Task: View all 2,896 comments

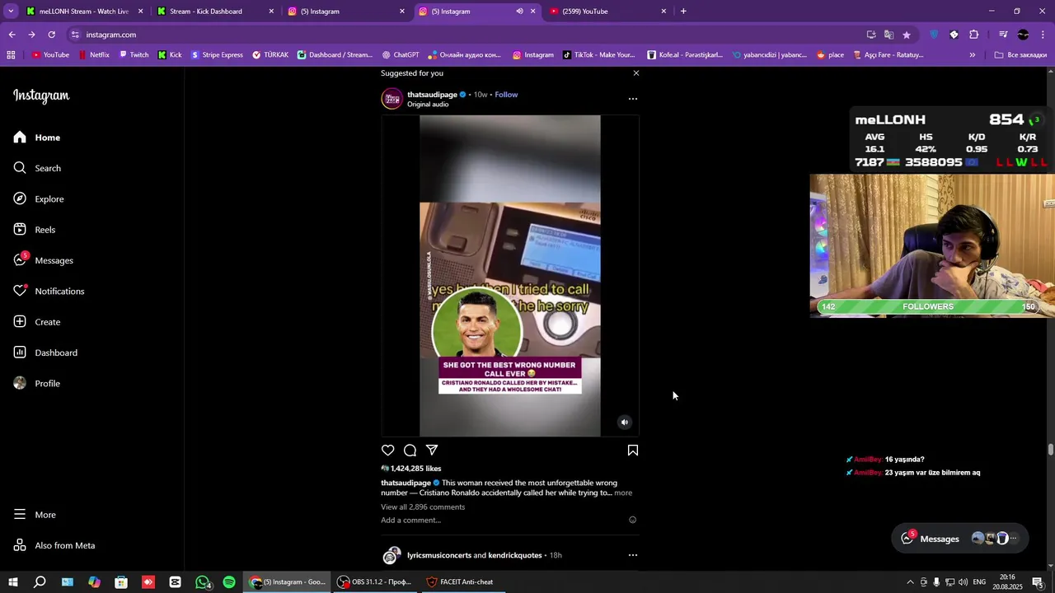Action: tap(423, 507)
